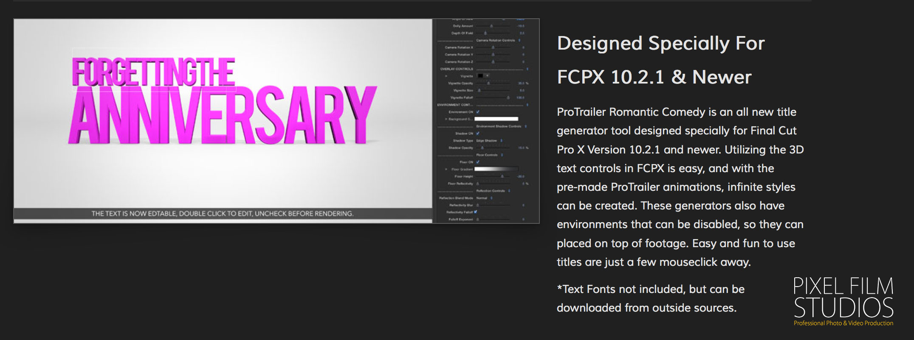Click the 'FCPX 10.2.1 & Newer' heading
This screenshot has height=340, width=914.
click(x=654, y=77)
